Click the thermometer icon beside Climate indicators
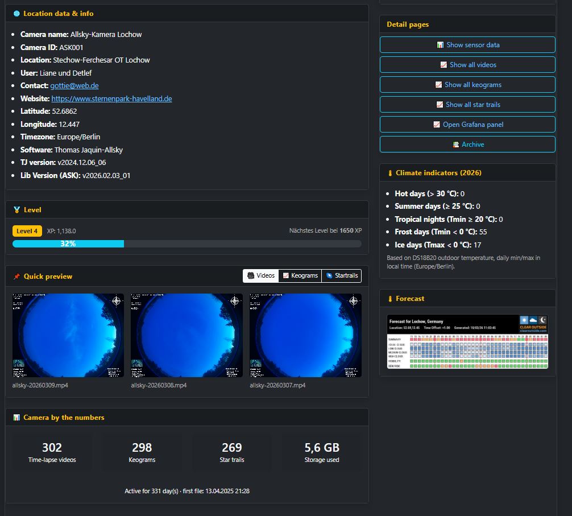This screenshot has height=516, width=572. point(390,173)
